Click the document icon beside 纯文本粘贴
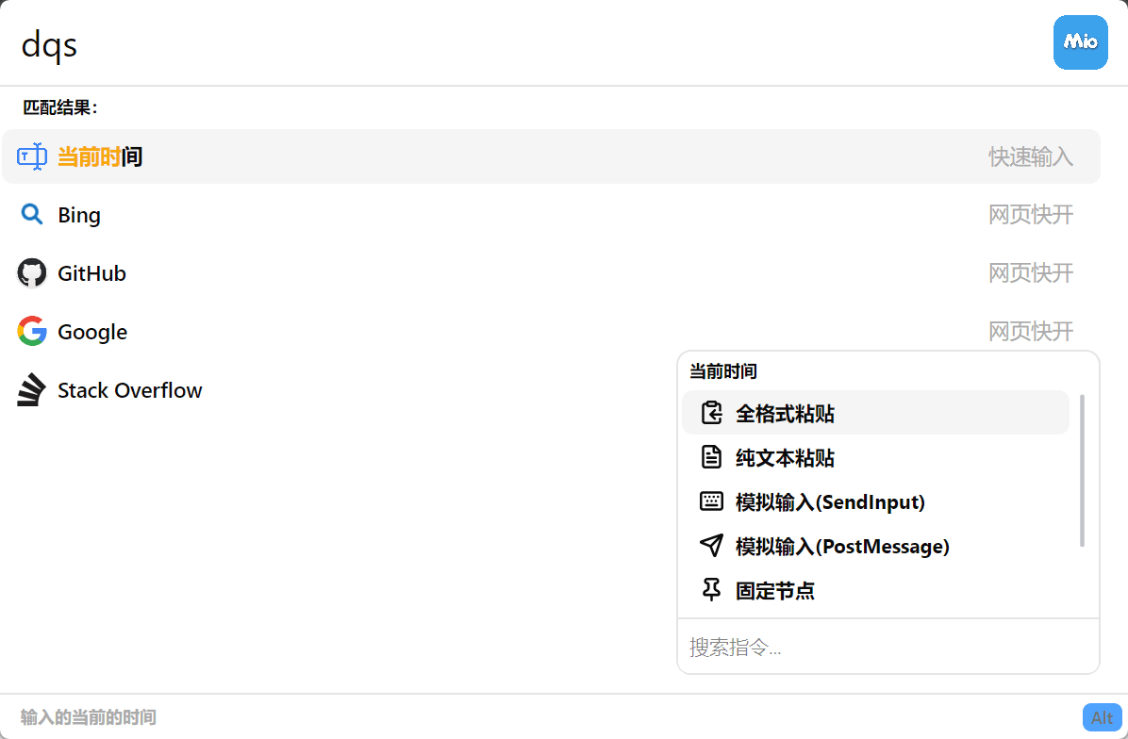The width and height of the screenshot is (1128, 739). click(x=711, y=457)
